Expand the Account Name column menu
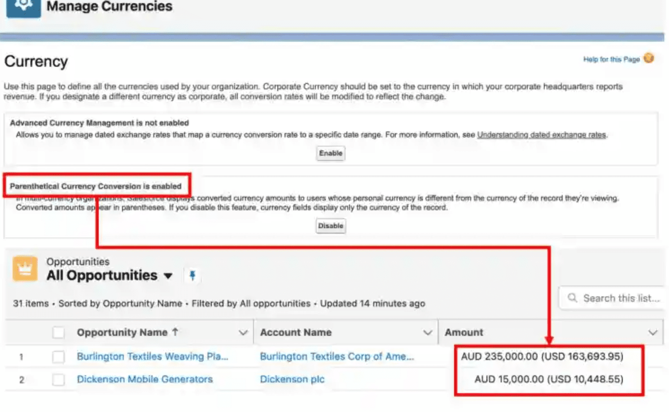The height and width of the screenshot is (412, 669). [428, 333]
